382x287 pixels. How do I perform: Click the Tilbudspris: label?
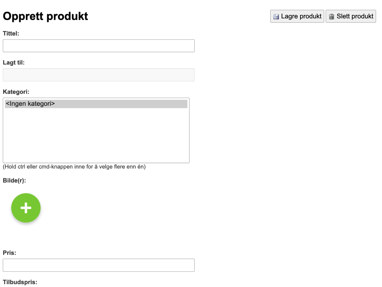pyautogui.click(x=20, y=282)
